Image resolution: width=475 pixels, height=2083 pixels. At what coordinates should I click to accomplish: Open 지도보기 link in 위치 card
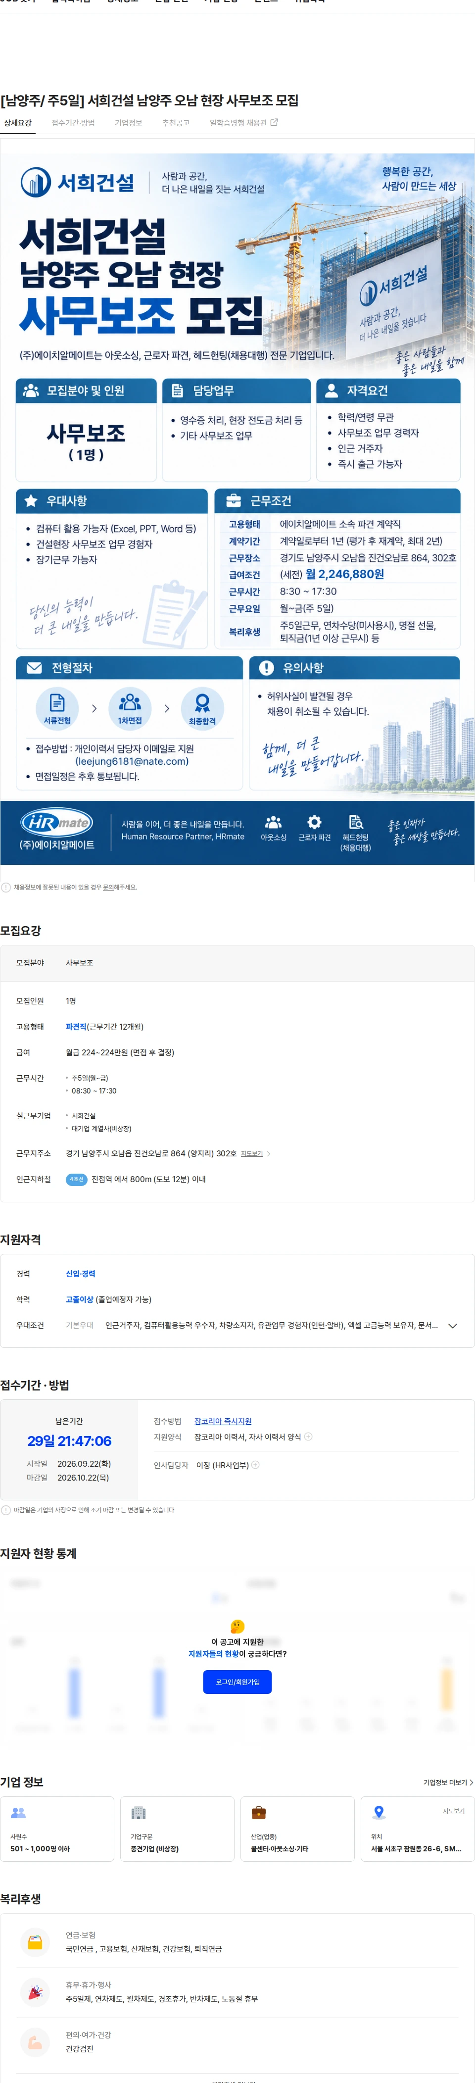tap(453, 1810)
